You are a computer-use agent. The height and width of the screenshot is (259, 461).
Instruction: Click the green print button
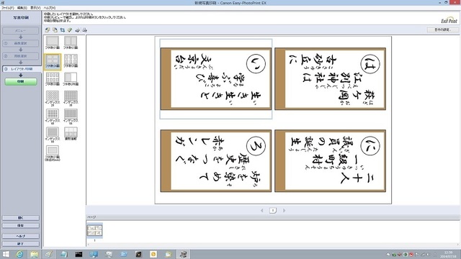pyautogui.click(x=21, y=81)
